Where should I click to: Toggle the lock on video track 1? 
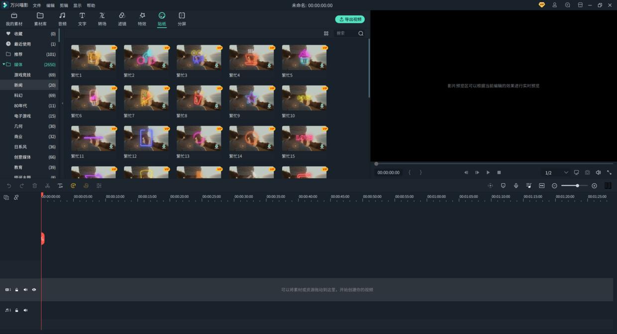[x=16, y=290]
